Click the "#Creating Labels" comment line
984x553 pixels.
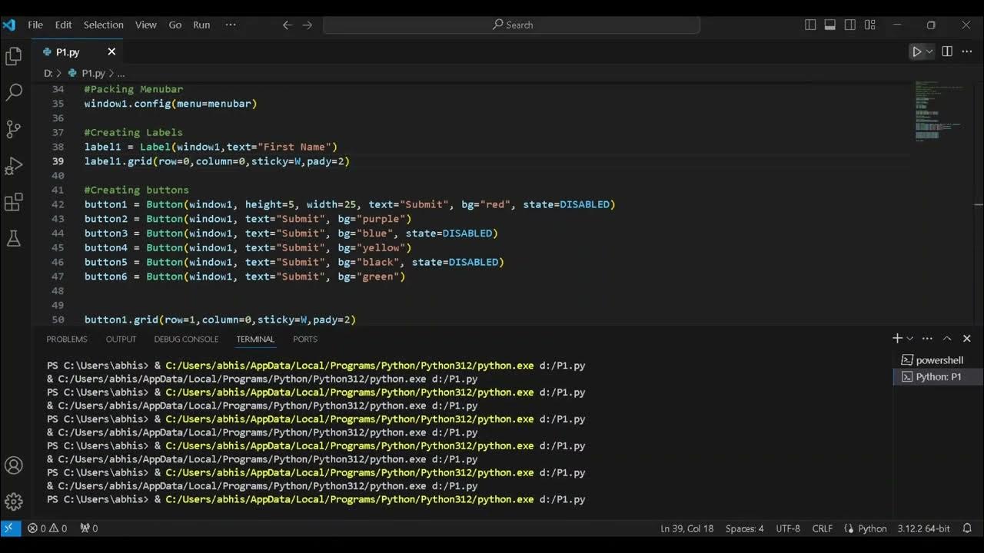point(134,132)
